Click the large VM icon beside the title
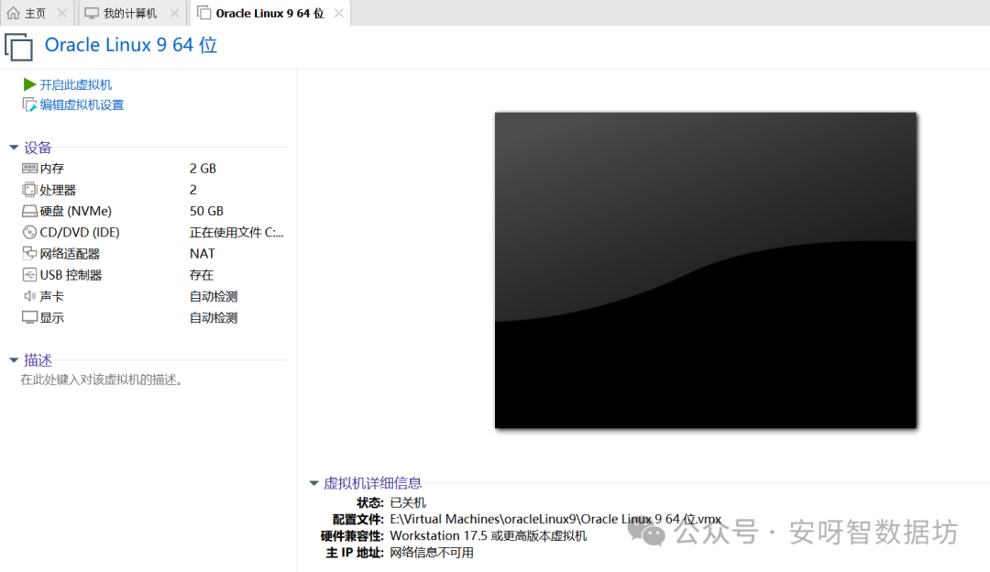The width and height of the screenshot is (990, 572). coord(19,48)
